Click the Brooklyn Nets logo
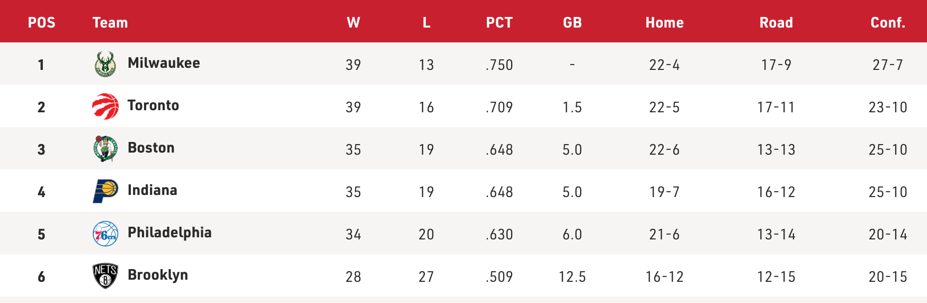The height and width of the screenshot is (303, 927). (105, 276)
